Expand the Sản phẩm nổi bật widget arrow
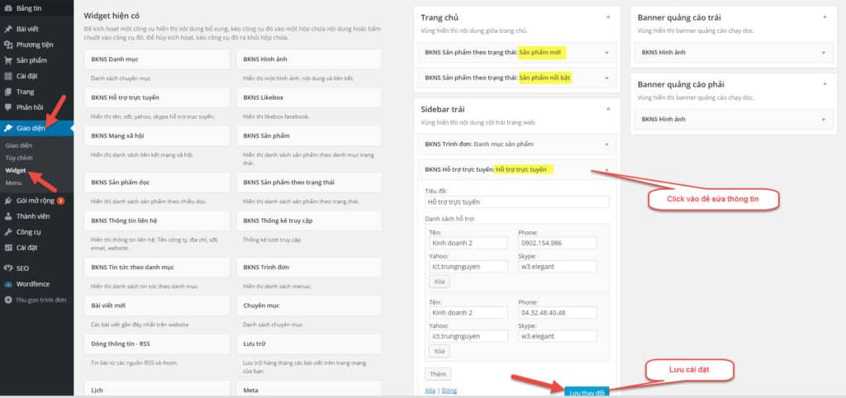The image size is (846, 398). 606,78
